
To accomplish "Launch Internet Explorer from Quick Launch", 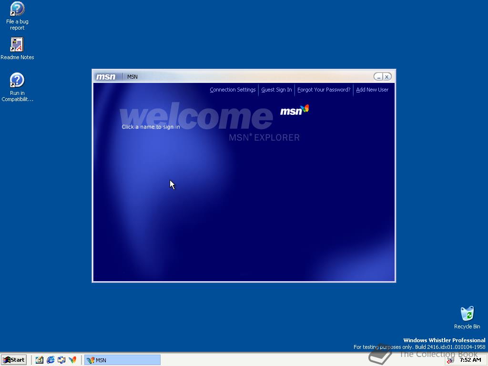I will 51,360.
